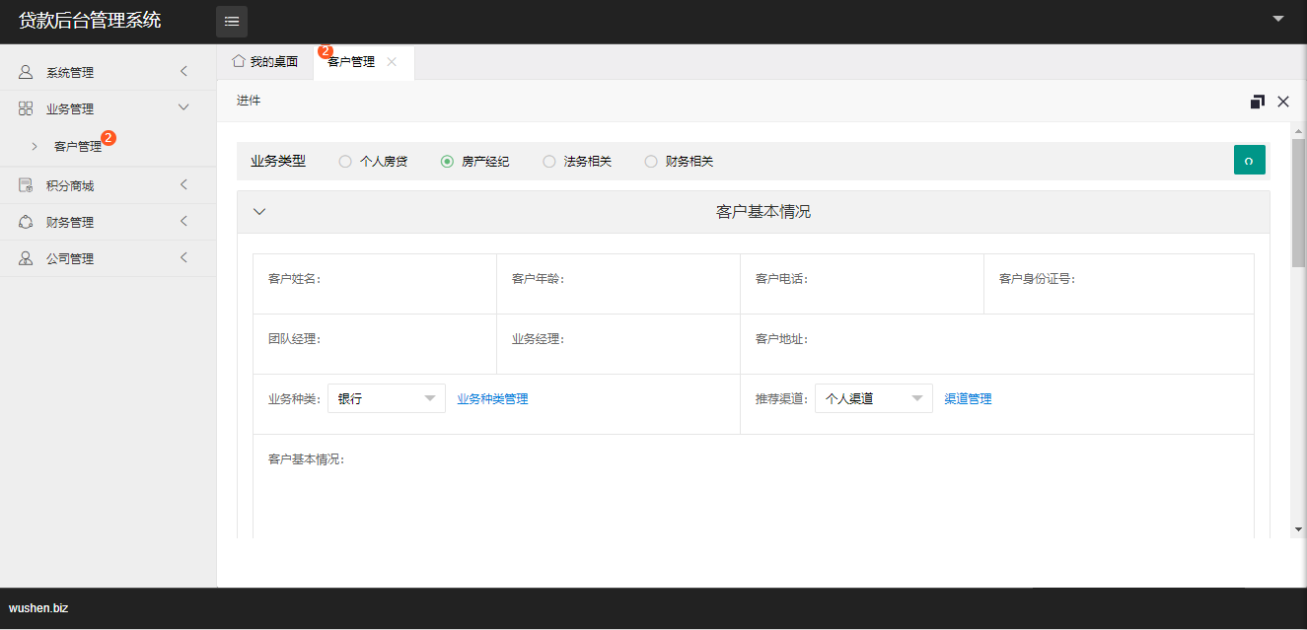Click the 系统管理 user icon in sidebar
Screen dimensions: 1307x630
[x=26, y=72]
